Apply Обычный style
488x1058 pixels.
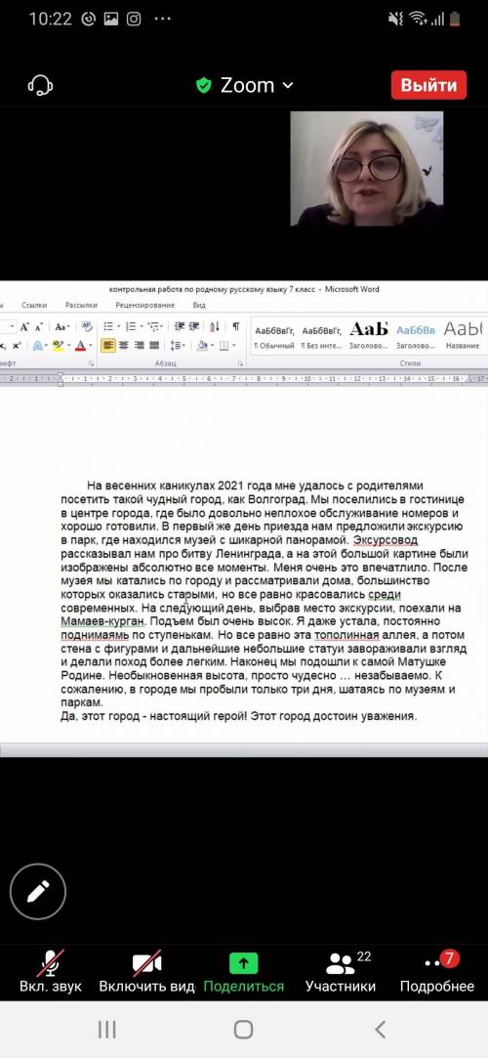point(273,335)
